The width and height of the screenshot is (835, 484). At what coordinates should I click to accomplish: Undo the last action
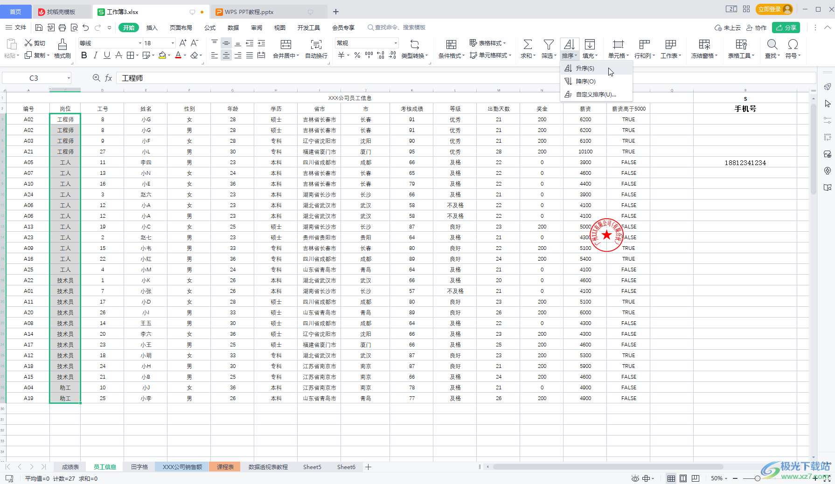[85, 28]
